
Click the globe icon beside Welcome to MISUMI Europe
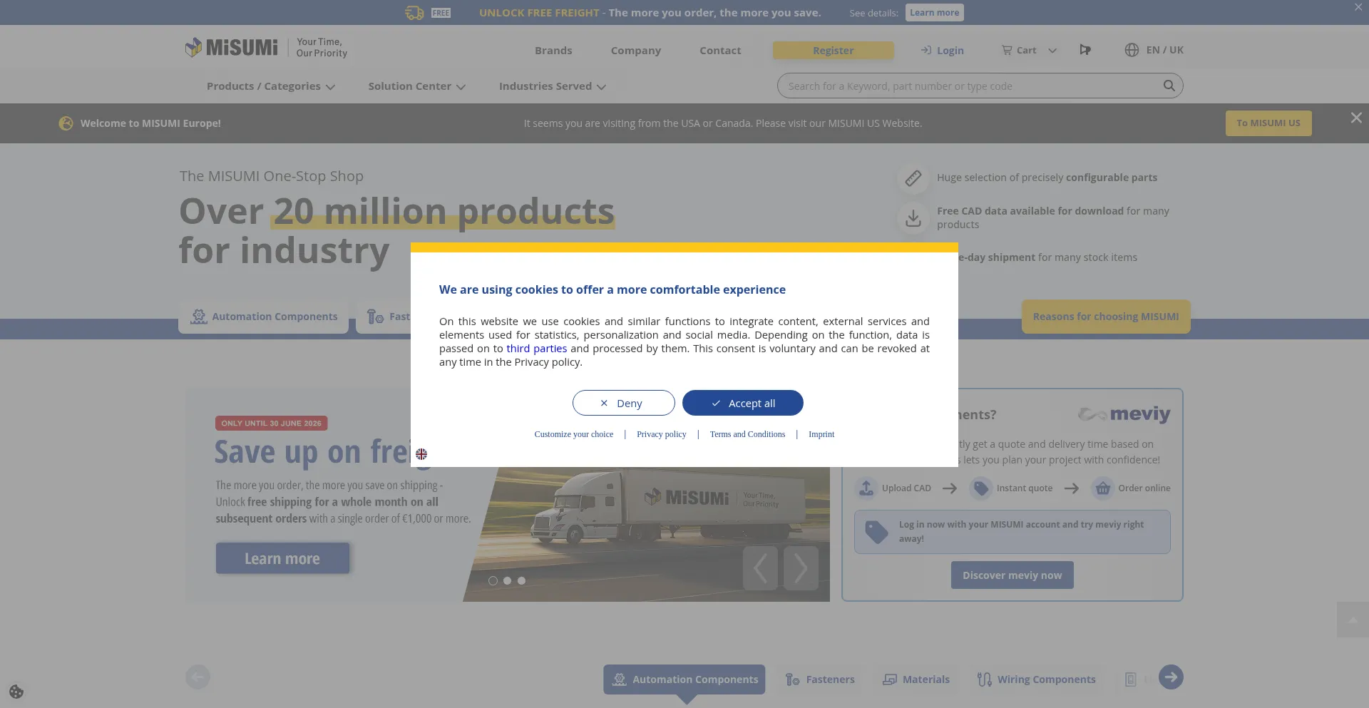coord(66,123)
